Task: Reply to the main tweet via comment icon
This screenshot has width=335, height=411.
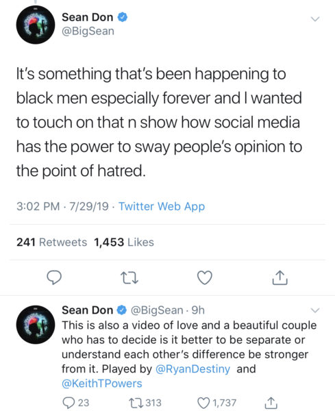Action: (x=54, y=277)
